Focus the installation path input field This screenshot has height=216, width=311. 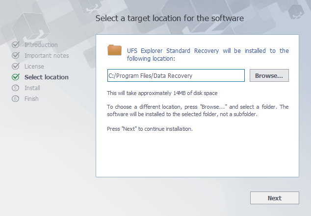[176, 75]
